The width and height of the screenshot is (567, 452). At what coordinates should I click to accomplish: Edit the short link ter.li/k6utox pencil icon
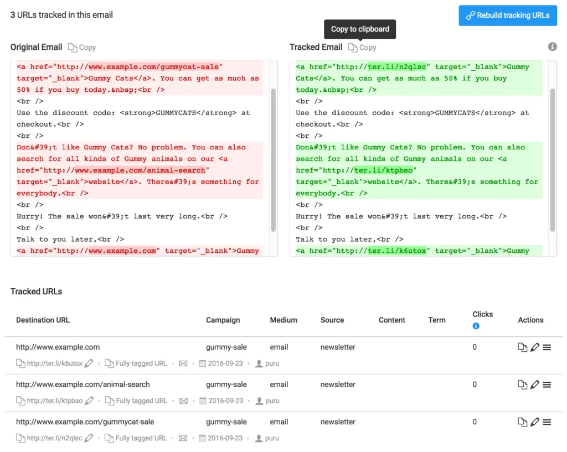point(89,363)
